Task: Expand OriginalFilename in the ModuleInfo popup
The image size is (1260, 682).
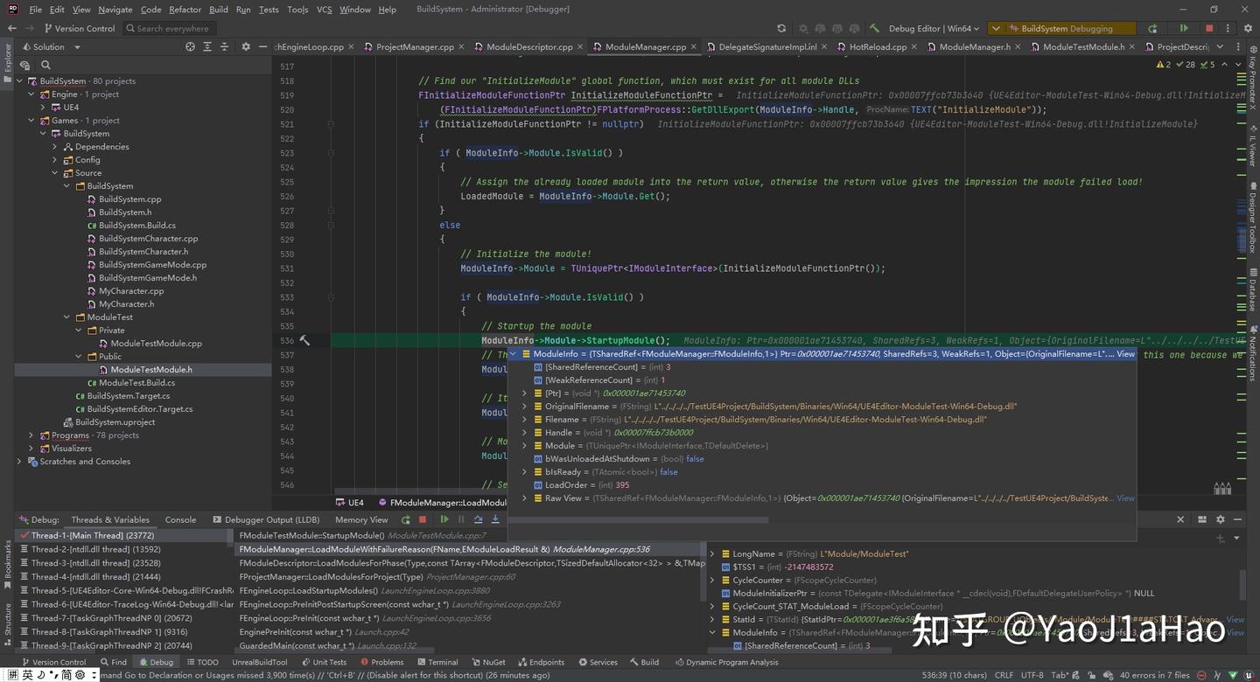Action: (525, 407)
